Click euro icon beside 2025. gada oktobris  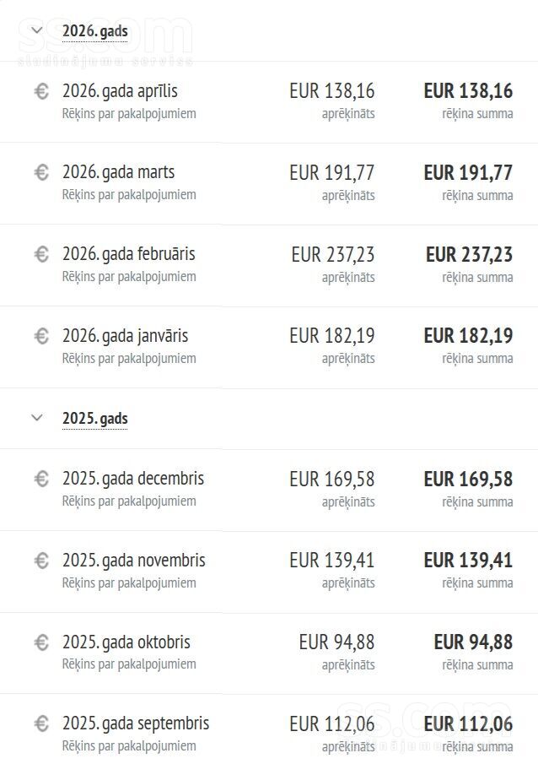41,642
